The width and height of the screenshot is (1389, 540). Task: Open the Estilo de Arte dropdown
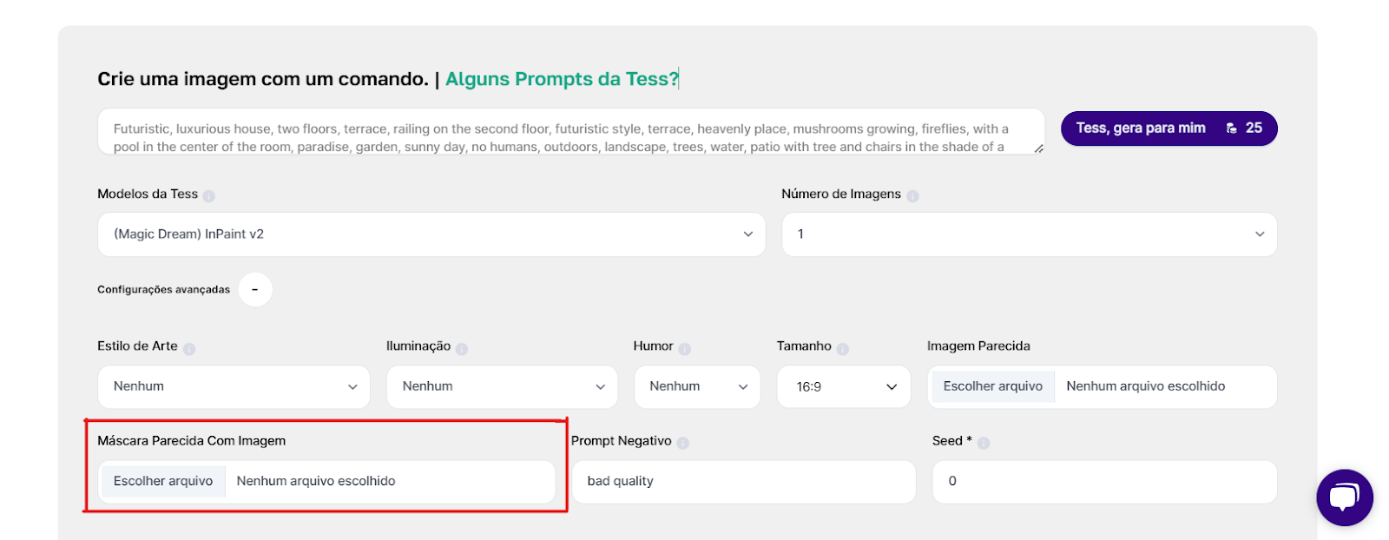pos(234,386)
